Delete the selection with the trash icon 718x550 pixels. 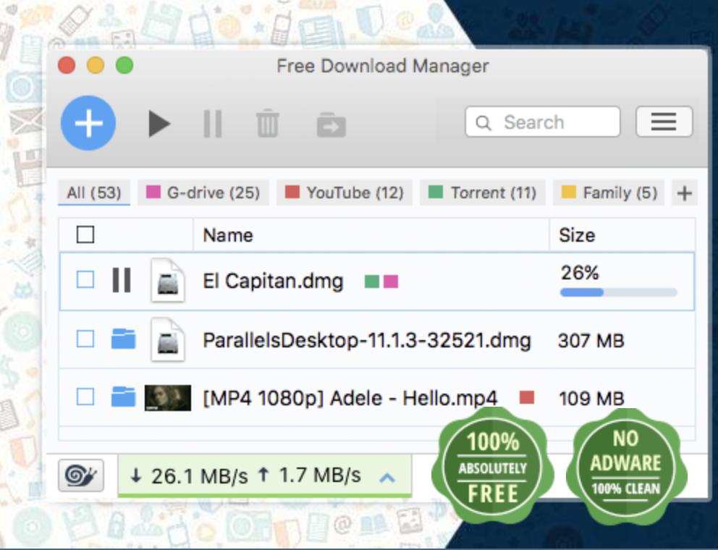(268, 123)
